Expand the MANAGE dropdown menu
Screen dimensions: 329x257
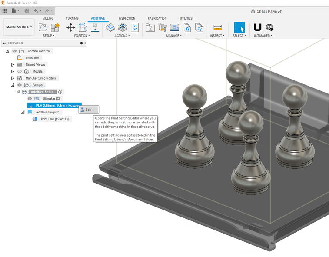tap(174, 36)
